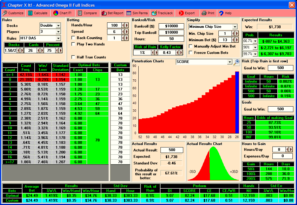Click the blue bar at penetration 26
Screen dimensions: 297x205
pos(237,102)
